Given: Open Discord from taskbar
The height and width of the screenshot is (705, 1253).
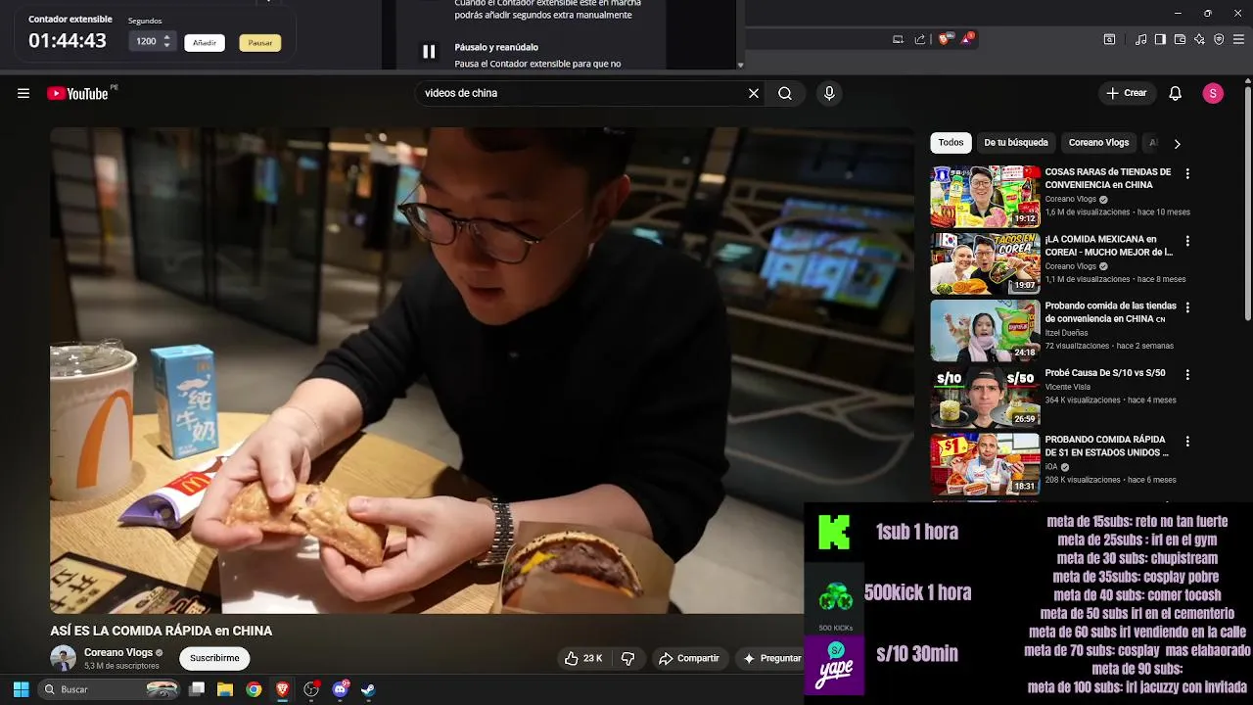Looking at the screenshot, I should (340, 689).
